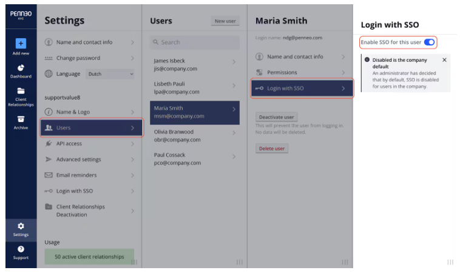The image size is (474, 273).
Task: Click the Users panel resize handle
Action: (239, 262)
